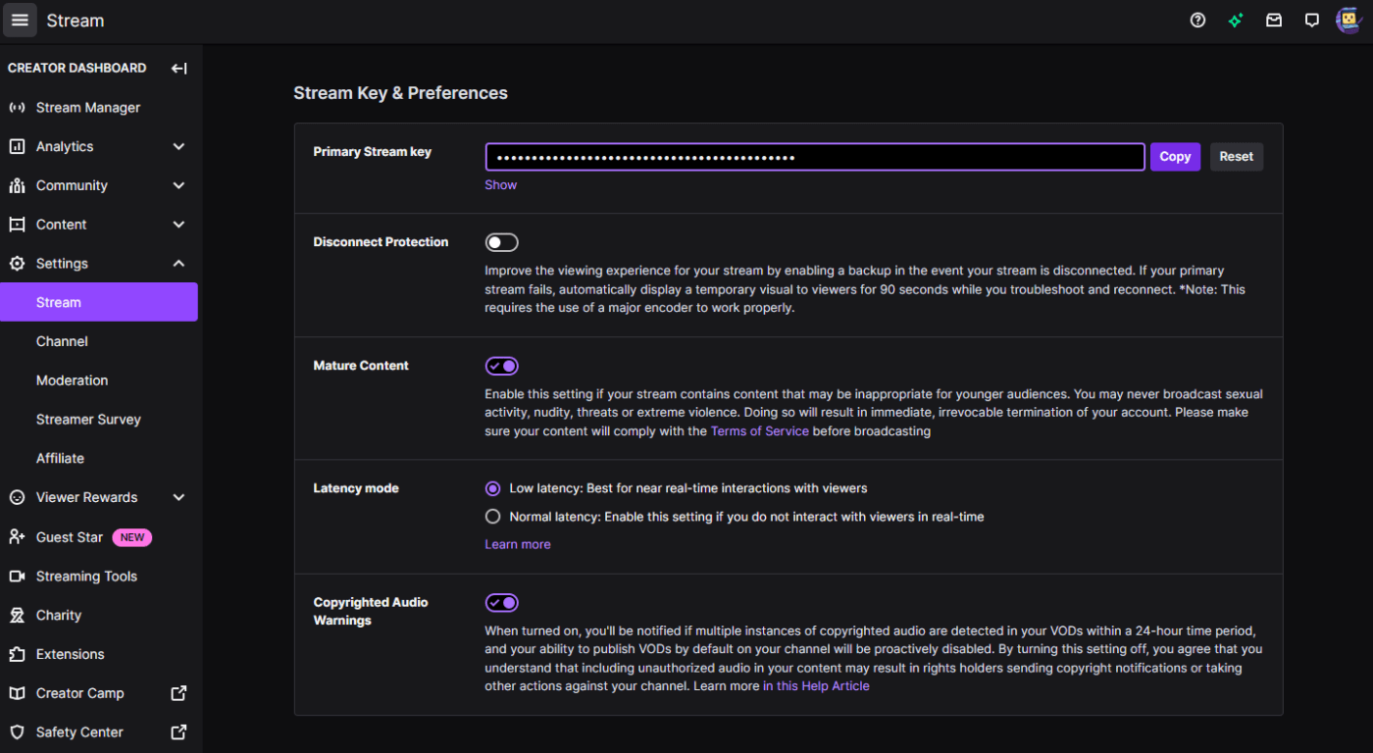Turn off Copyrighted Audio Warnings toggle
The height and width of the screenshot is (753, 1373).
(x=501, y=603)
